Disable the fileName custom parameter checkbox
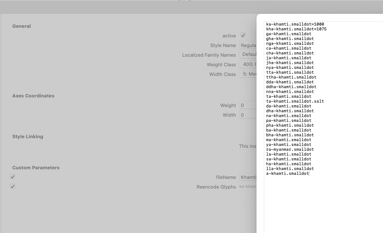383x233 pixels. pos(13,177)
